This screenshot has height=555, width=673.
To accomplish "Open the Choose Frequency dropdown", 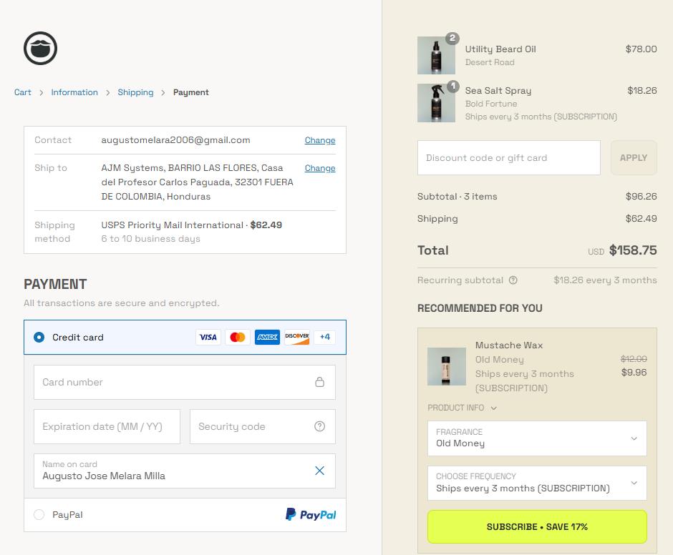I will coord(537,483).
